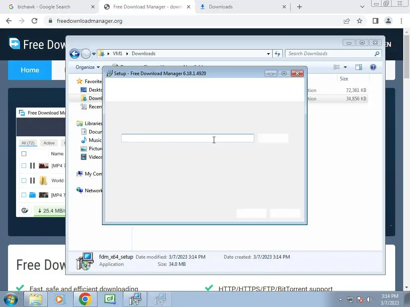This screenshot has height=307, width=410.
Task: Open Chrome profile avatar
Action: pos(388,21)
